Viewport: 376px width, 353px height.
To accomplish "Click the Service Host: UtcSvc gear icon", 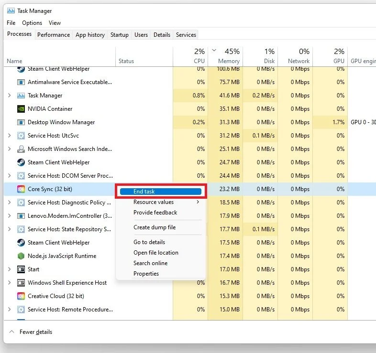I will click(x=21, y=136).
